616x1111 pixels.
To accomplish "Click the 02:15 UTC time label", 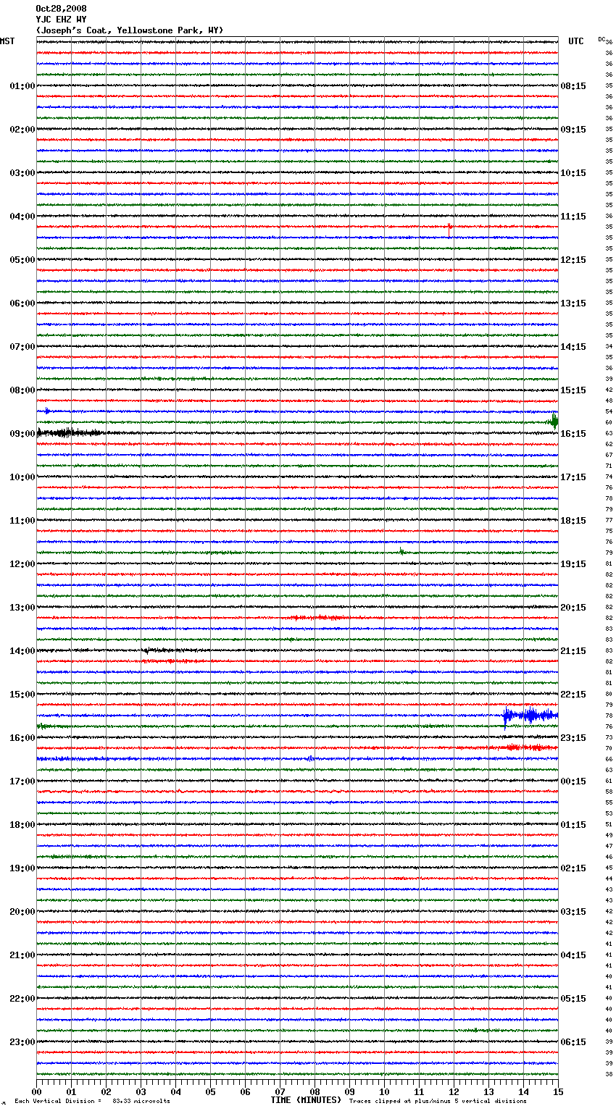I will click(x=573, y=868).
